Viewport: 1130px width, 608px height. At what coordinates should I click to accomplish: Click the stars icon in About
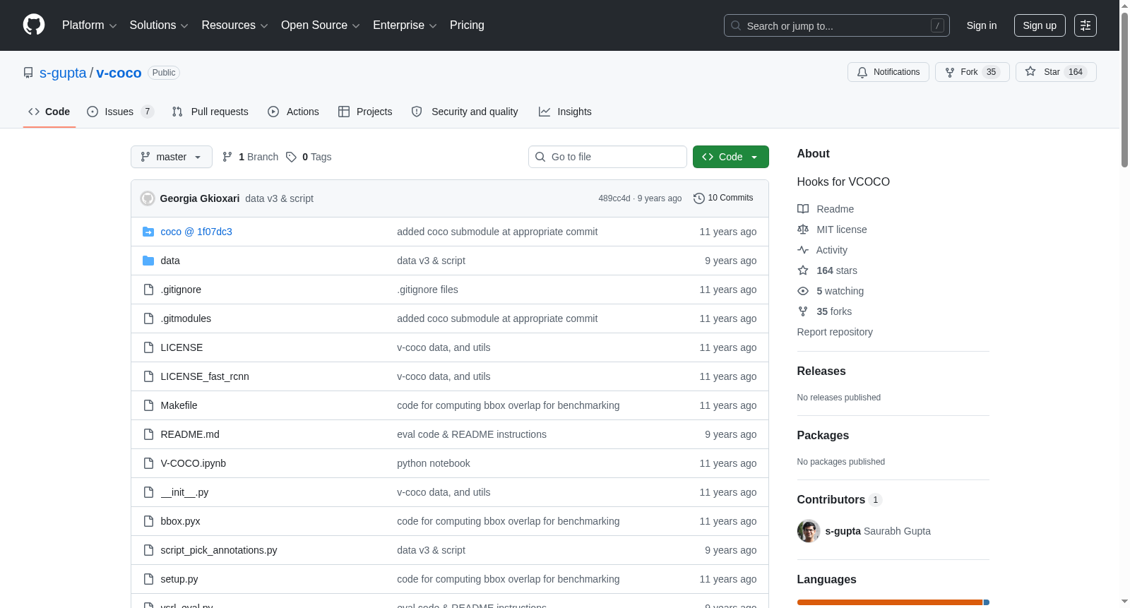(x=803, y=270)
